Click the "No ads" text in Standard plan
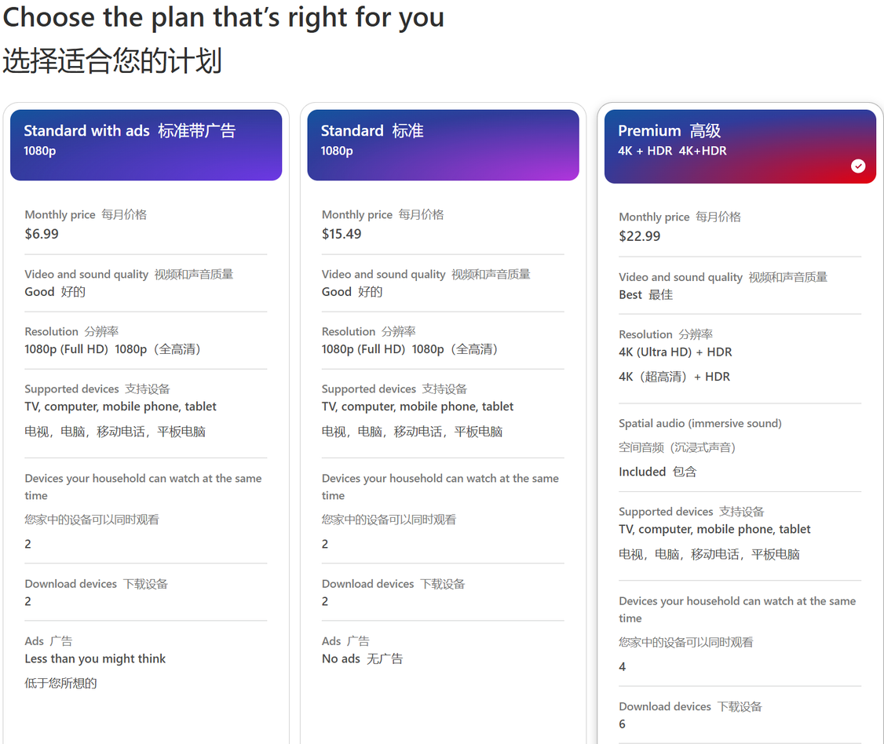 [x=341, y=658]
